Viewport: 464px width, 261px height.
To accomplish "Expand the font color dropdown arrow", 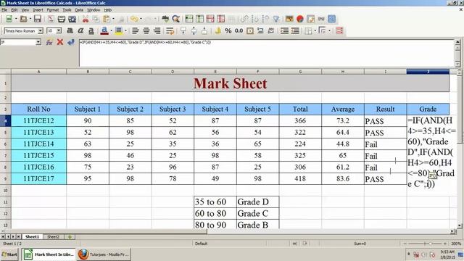I will pyautogui.click(x=111, y=30).
